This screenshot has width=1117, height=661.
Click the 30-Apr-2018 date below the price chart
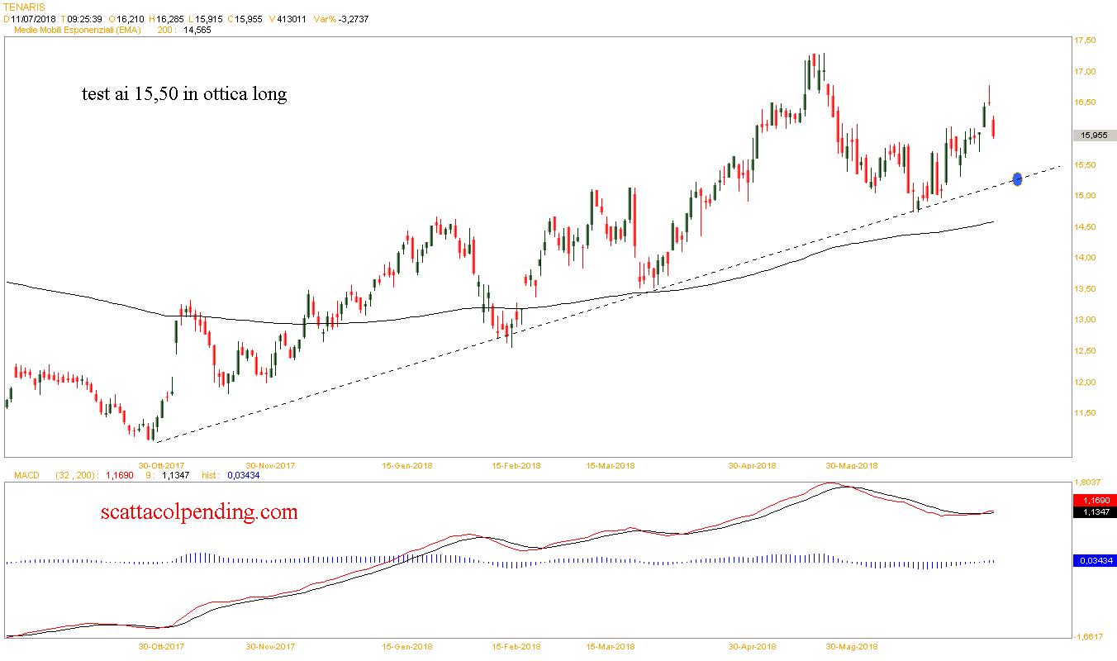pyautogui.click(x=752, y=465)
